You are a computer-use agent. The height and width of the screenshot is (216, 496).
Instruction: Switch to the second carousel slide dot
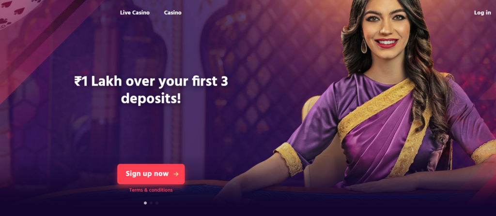(151, 203)
